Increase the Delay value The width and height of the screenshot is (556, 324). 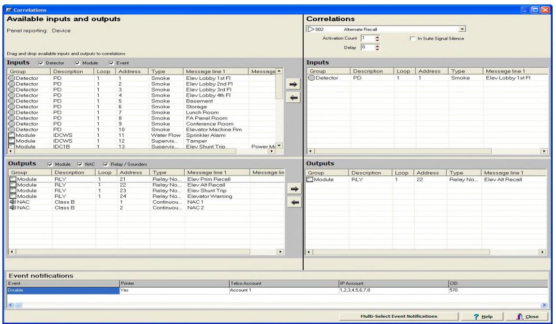click(x=377, y=46)
